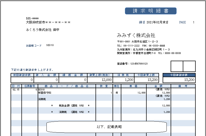This screenshot has height=136, width=206.
Task: Select the TEL: 06-1111-2222 FAX line
Action: click(x=141, y=46)
